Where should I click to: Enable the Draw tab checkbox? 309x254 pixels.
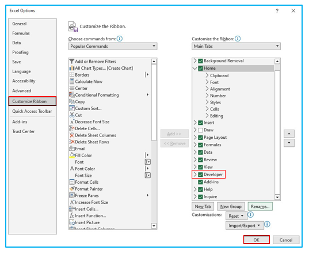pos(200,130)
